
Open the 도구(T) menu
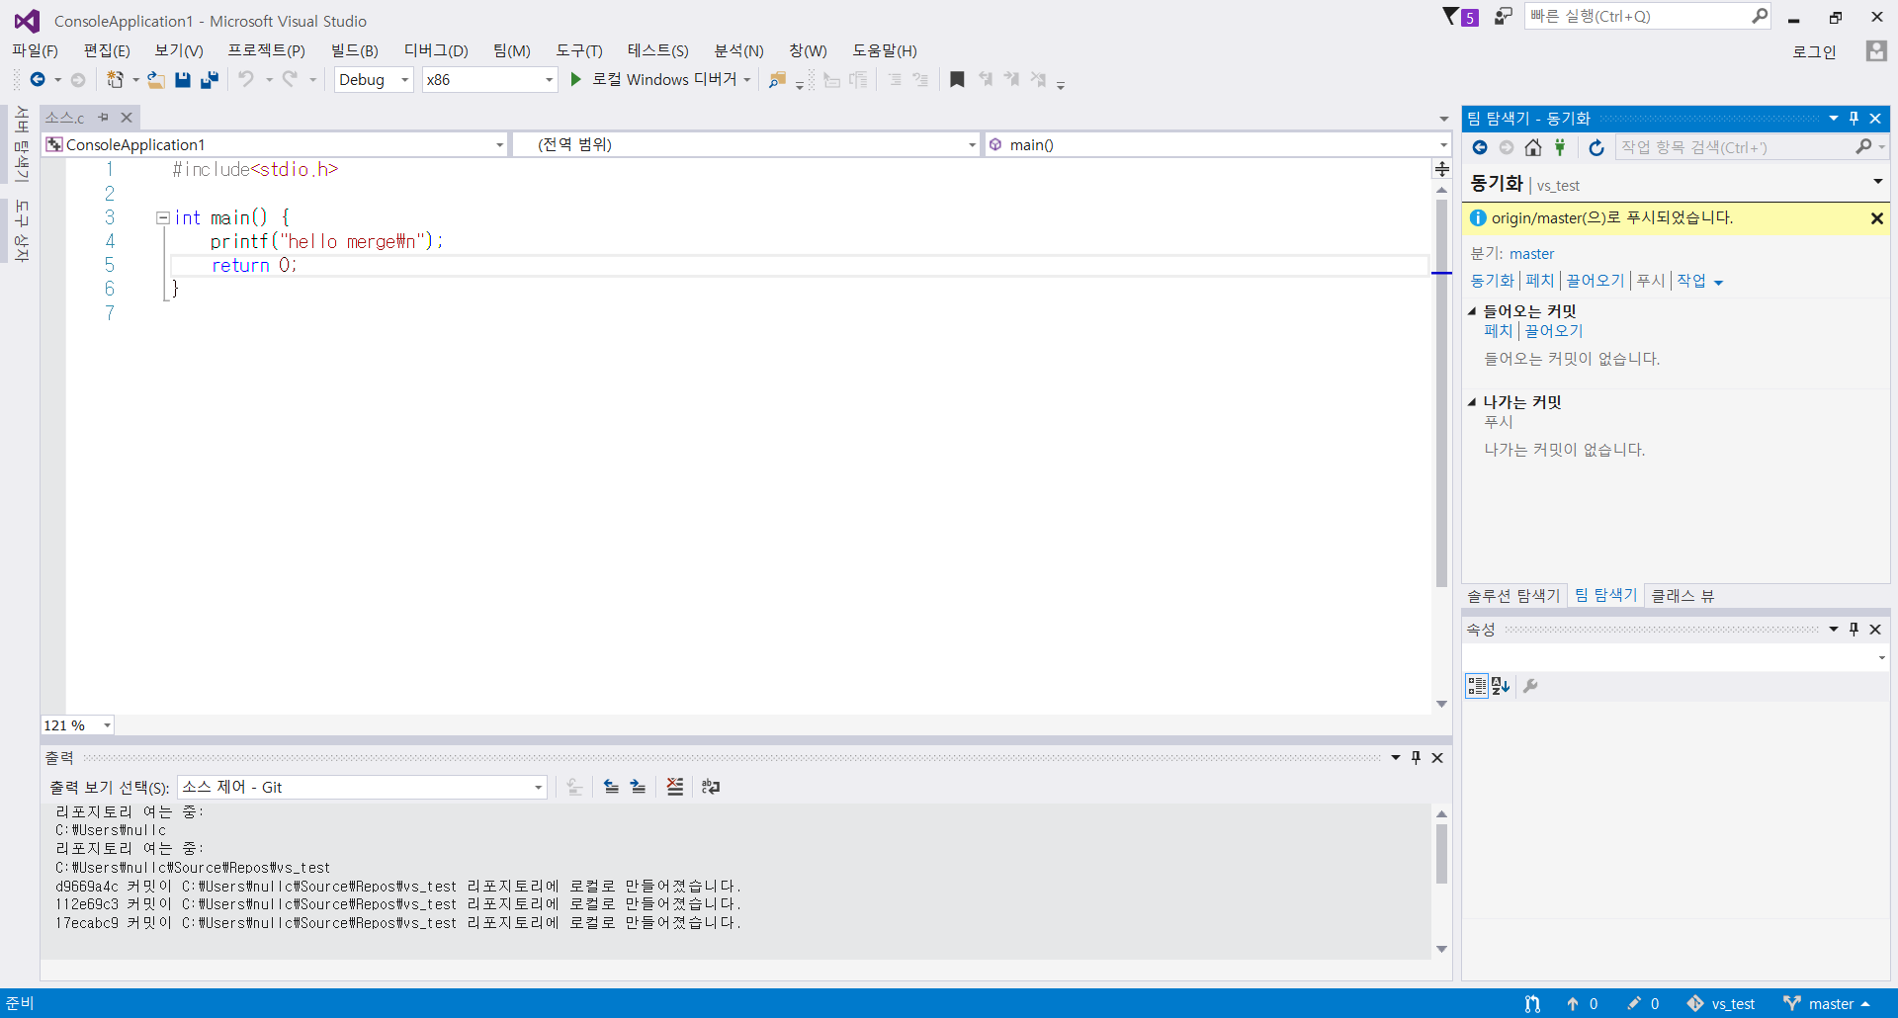[579, 50]
